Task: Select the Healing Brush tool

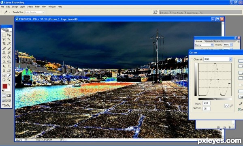Action: [x=4, y=49]
